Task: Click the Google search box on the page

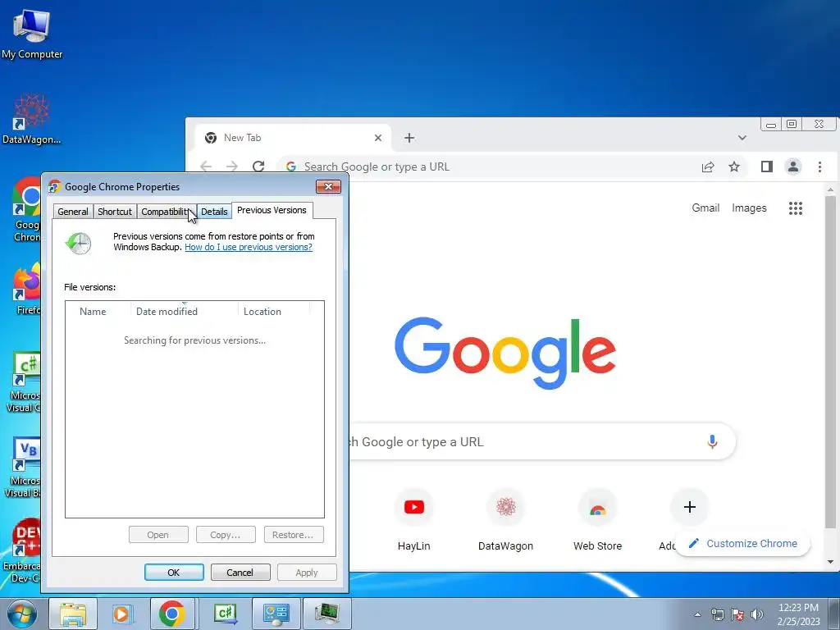Action: tap(541, 442)
